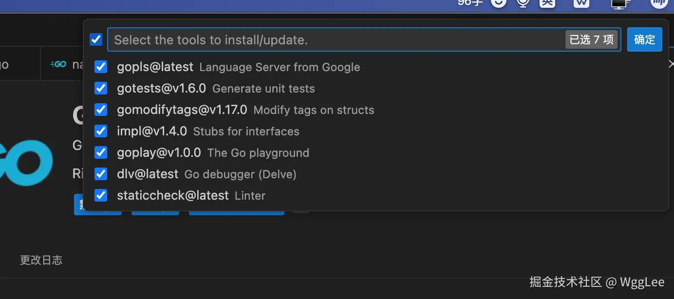Click the smiley face menu bar icon
This screenshot has width=674, height=299.
499,3
